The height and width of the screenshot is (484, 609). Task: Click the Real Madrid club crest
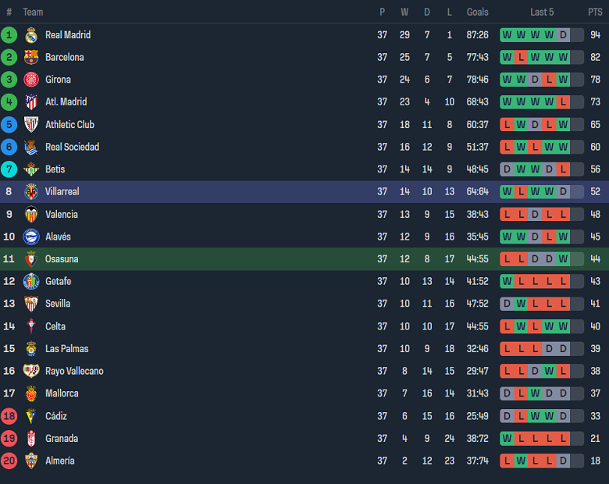tap(31, 35)
